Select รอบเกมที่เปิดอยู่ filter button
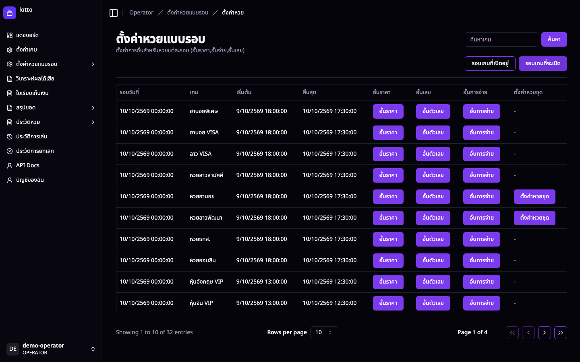Image resolution: width=580 pixels, height=362 pixels. pyautogui.click(x=490, y=64)
